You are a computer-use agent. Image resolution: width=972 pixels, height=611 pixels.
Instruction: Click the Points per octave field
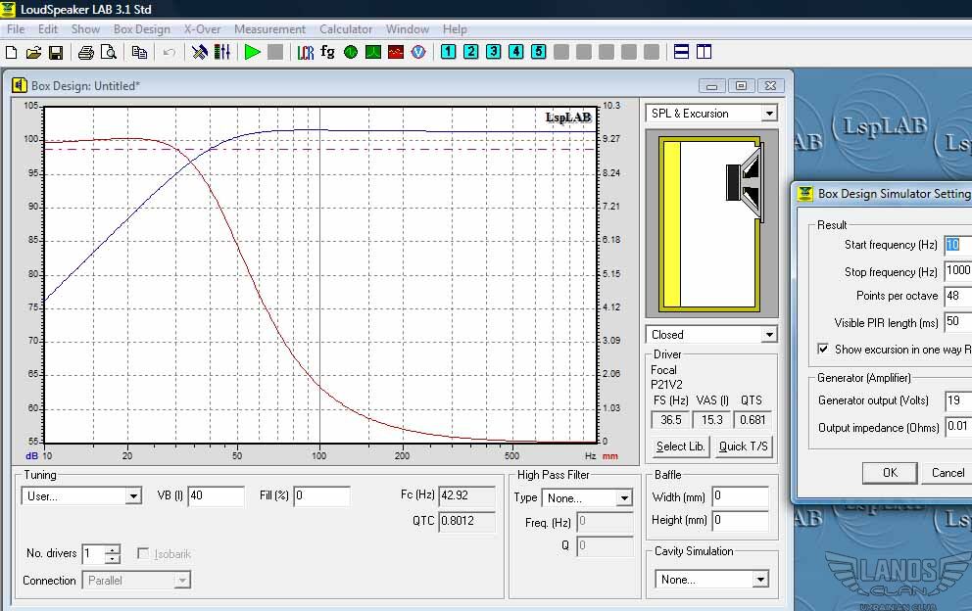coord(958,297)
